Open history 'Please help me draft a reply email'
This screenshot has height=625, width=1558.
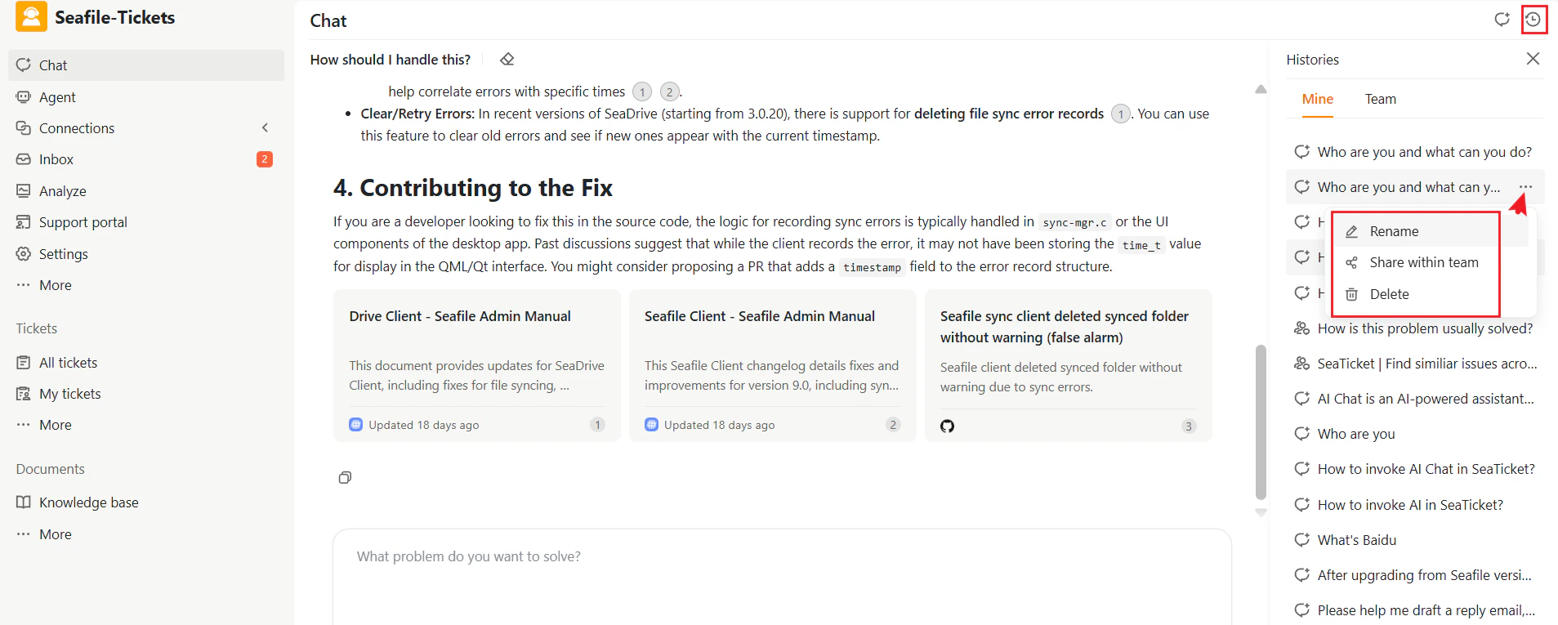tap(1415, 610)
